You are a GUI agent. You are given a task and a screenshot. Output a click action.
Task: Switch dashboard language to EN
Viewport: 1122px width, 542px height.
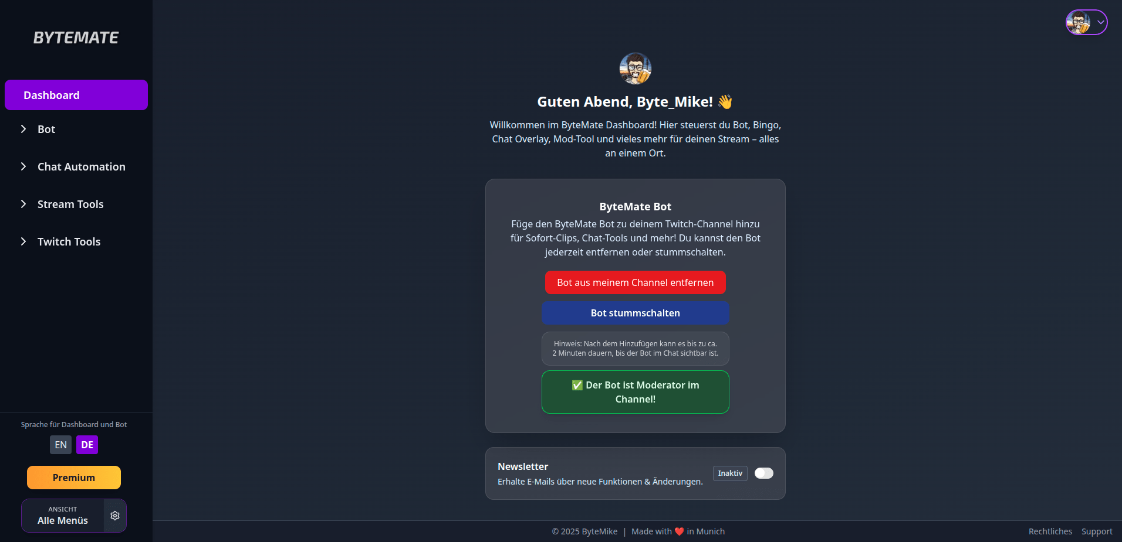(x=60, y=445)
